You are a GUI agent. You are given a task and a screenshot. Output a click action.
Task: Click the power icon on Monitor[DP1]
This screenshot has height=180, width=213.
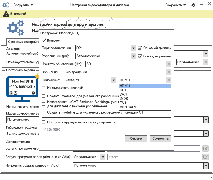coord(15,93)
